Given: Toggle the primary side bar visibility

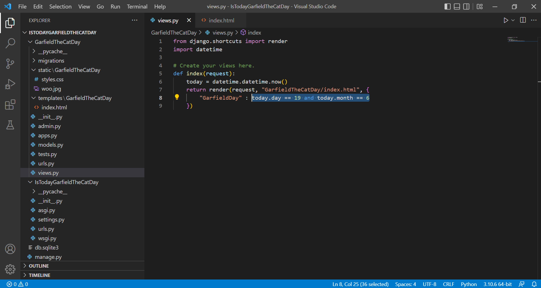Looking at the screenshot, I should click(x=448, y=7).
